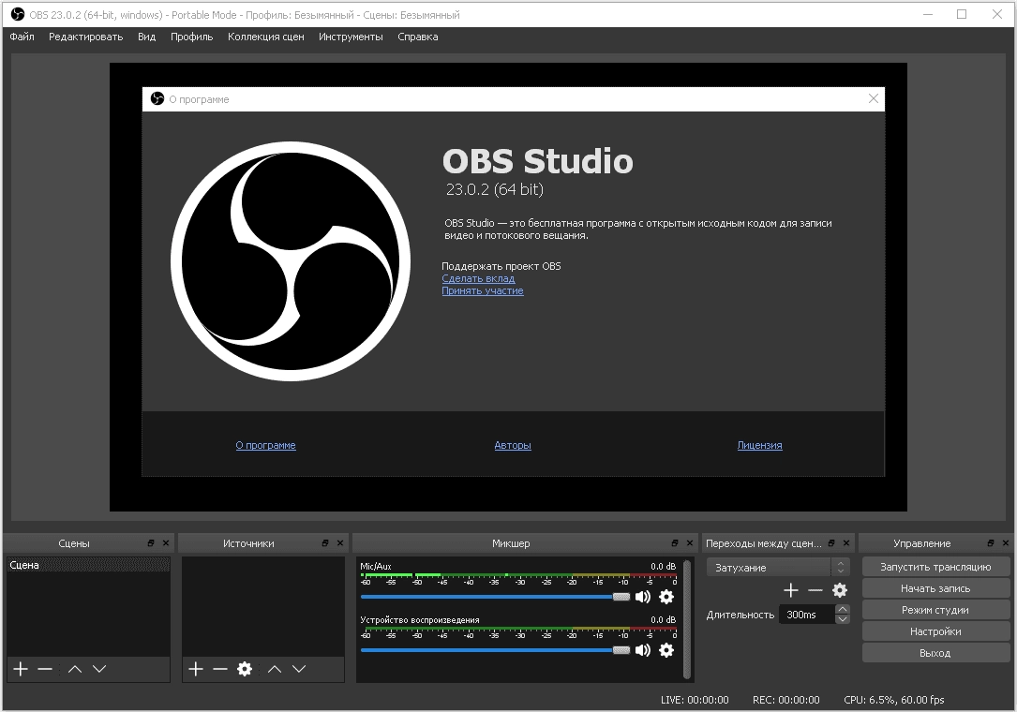
Task: Click the CPU usage status text
Action: tap(894, 700)
